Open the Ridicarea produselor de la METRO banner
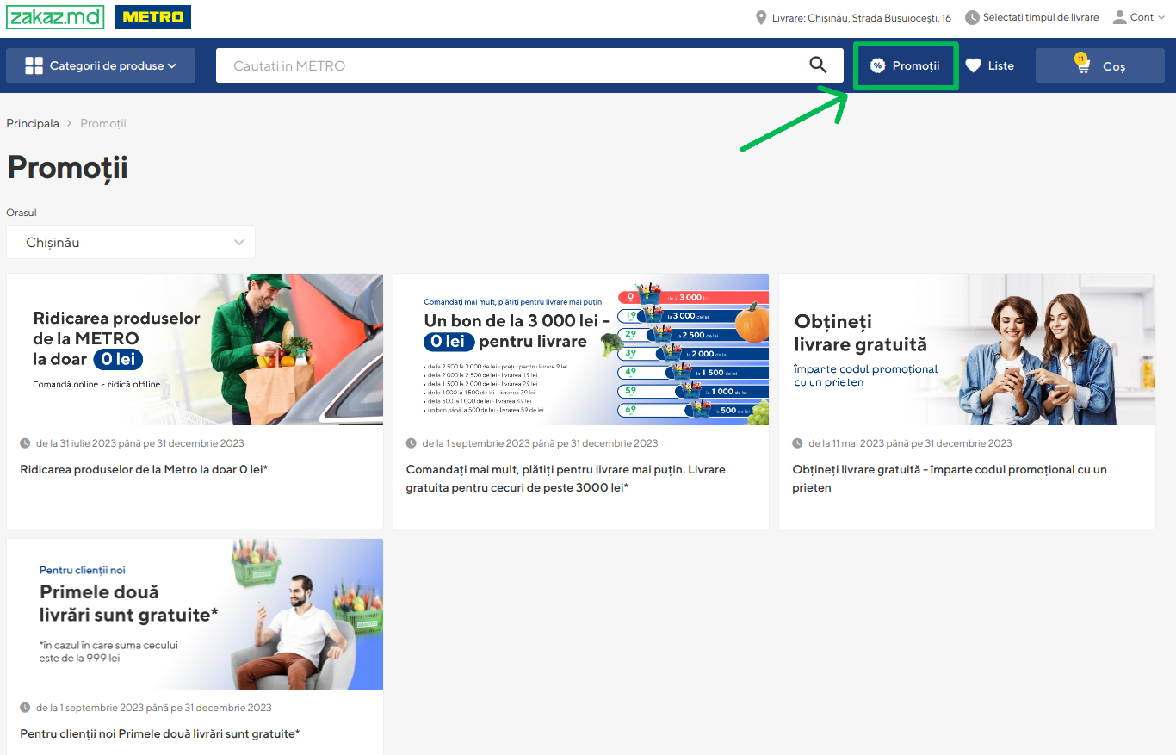This screenshot has width=1176, height=755. click(x=195, y=350)
